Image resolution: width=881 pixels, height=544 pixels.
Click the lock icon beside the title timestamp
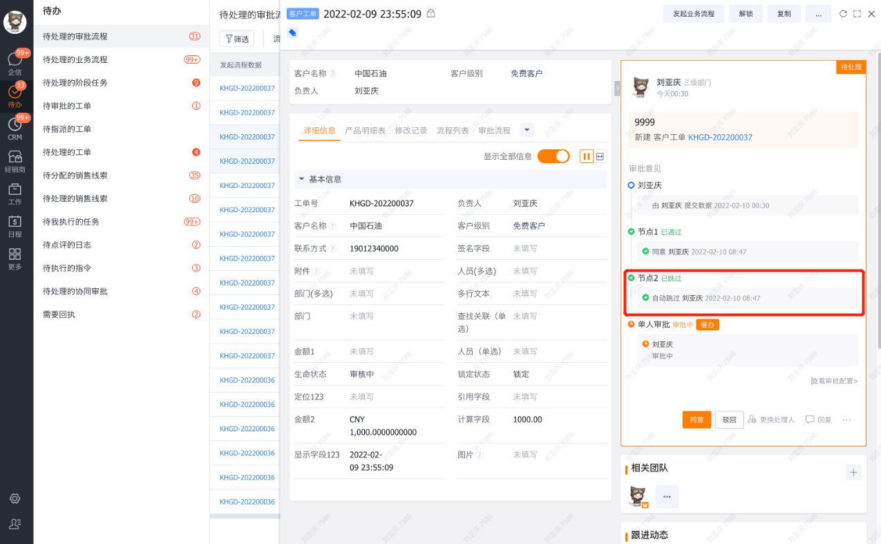coord(431,13)
